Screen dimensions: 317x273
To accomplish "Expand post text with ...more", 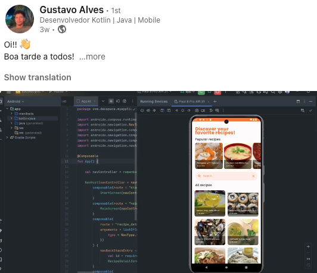I will point(92,57).
